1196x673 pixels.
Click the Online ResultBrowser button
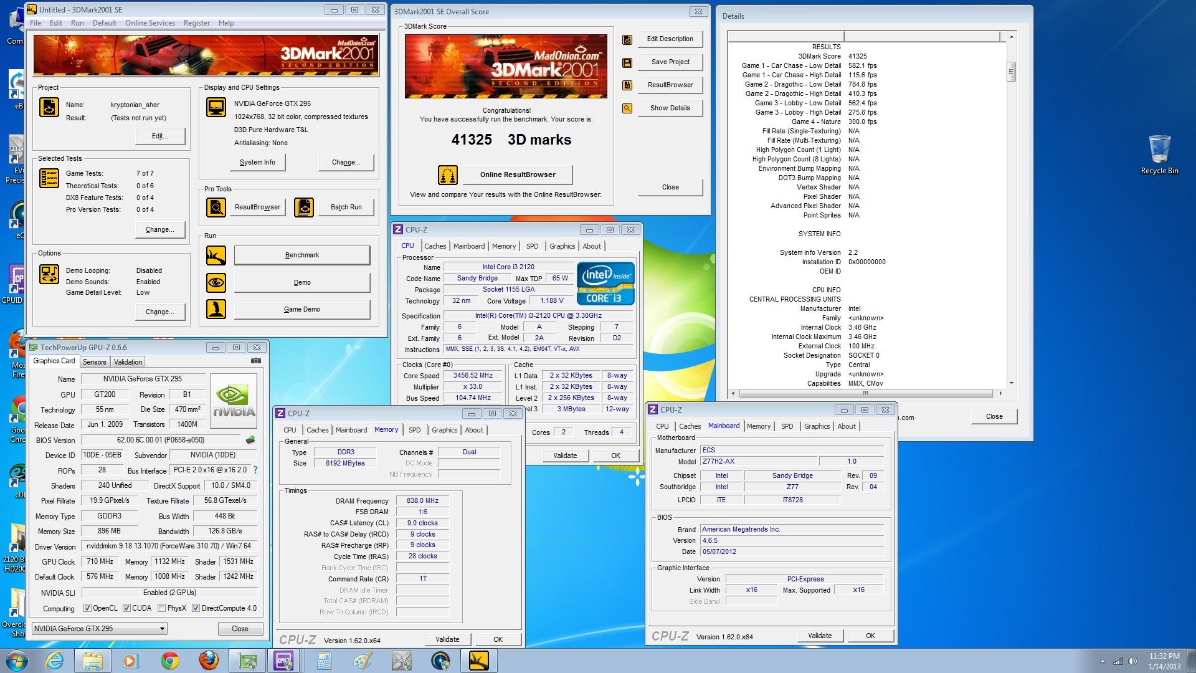coord(518,174)
